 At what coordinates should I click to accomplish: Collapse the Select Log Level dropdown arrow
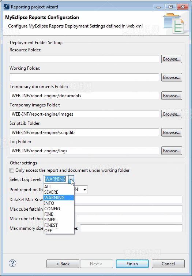tap(71, 179)
